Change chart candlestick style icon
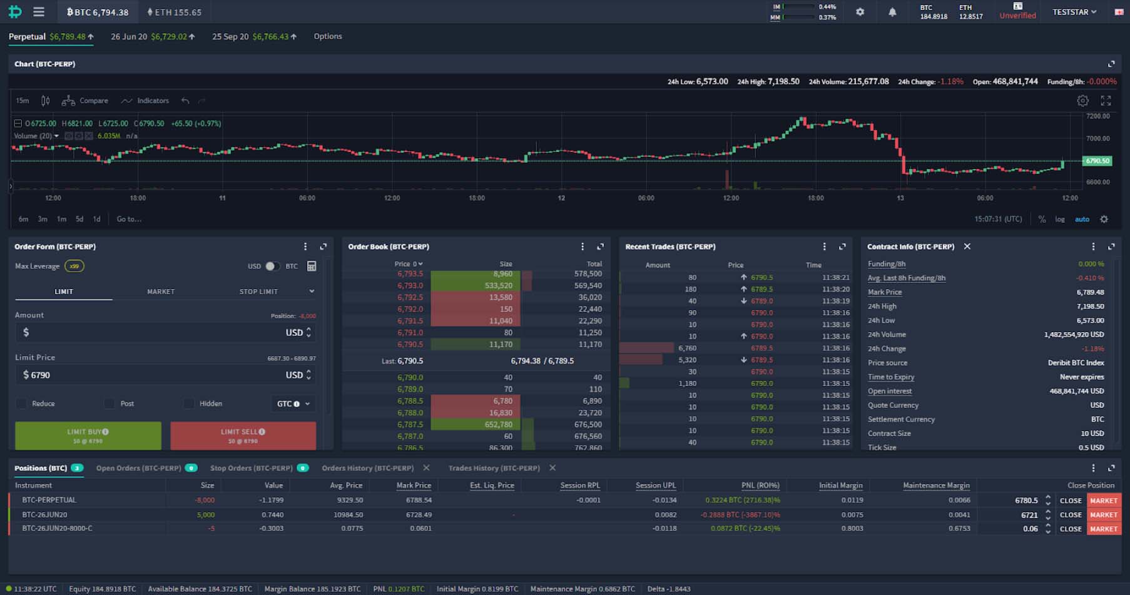The image size is (1130, 595). [46, 101]
